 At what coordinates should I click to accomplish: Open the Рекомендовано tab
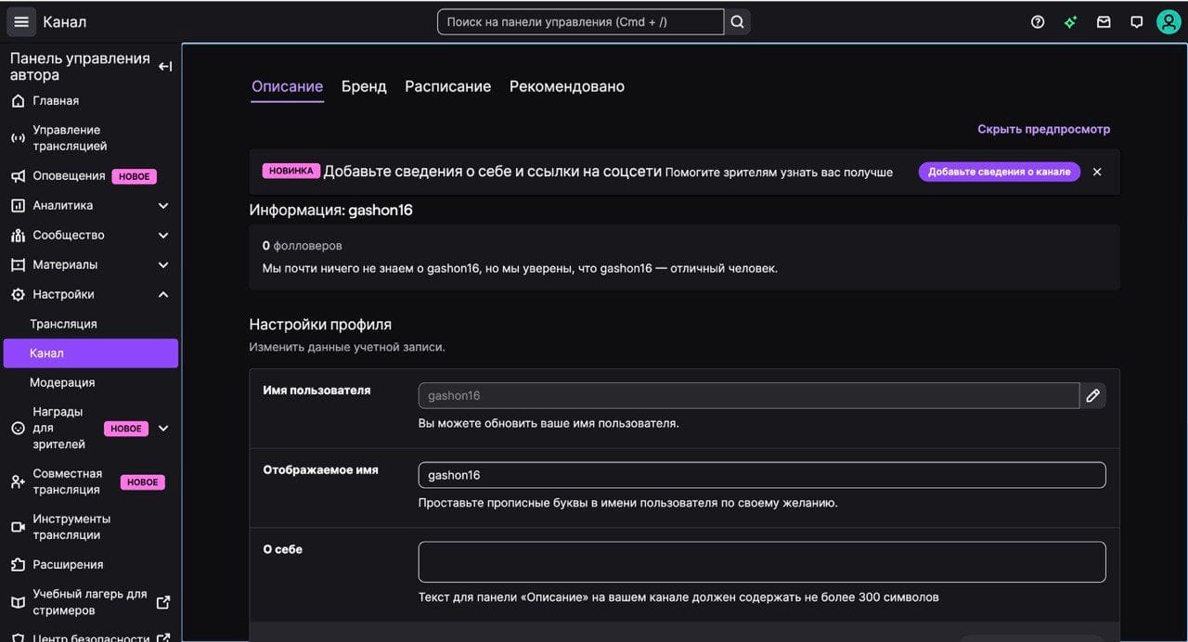point(566,86)
